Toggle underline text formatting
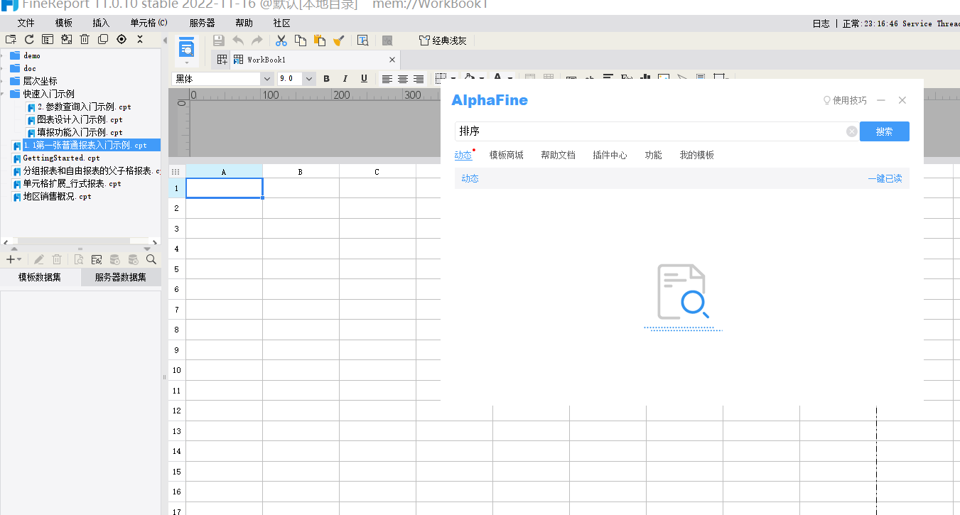 (x=364, y=79)
